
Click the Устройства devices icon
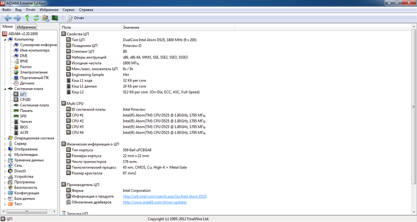point(10,177)
